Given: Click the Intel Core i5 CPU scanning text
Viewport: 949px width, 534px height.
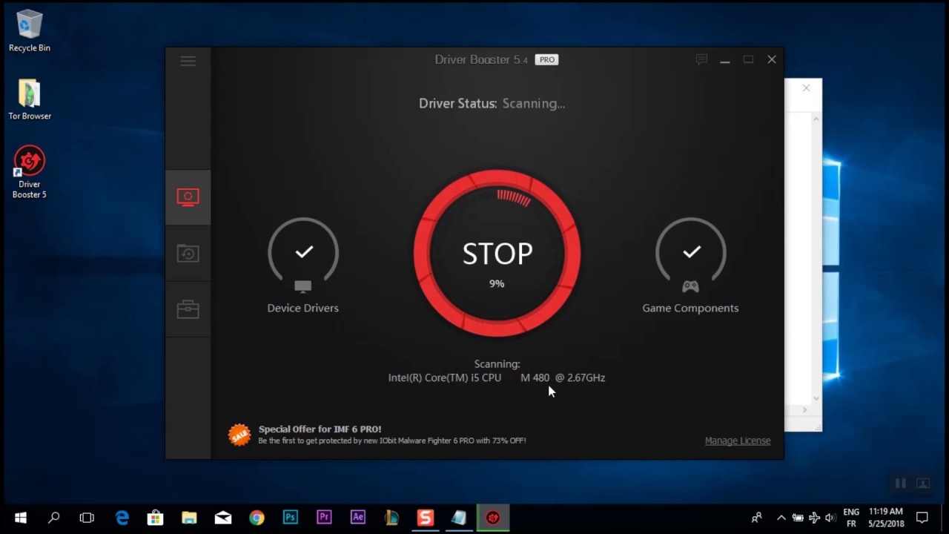Looking at the screenshot, I should (497, 378).
